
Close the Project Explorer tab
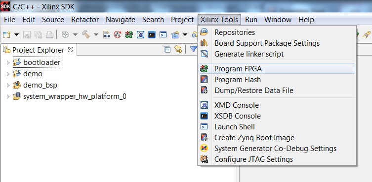(x=71, y=50)
